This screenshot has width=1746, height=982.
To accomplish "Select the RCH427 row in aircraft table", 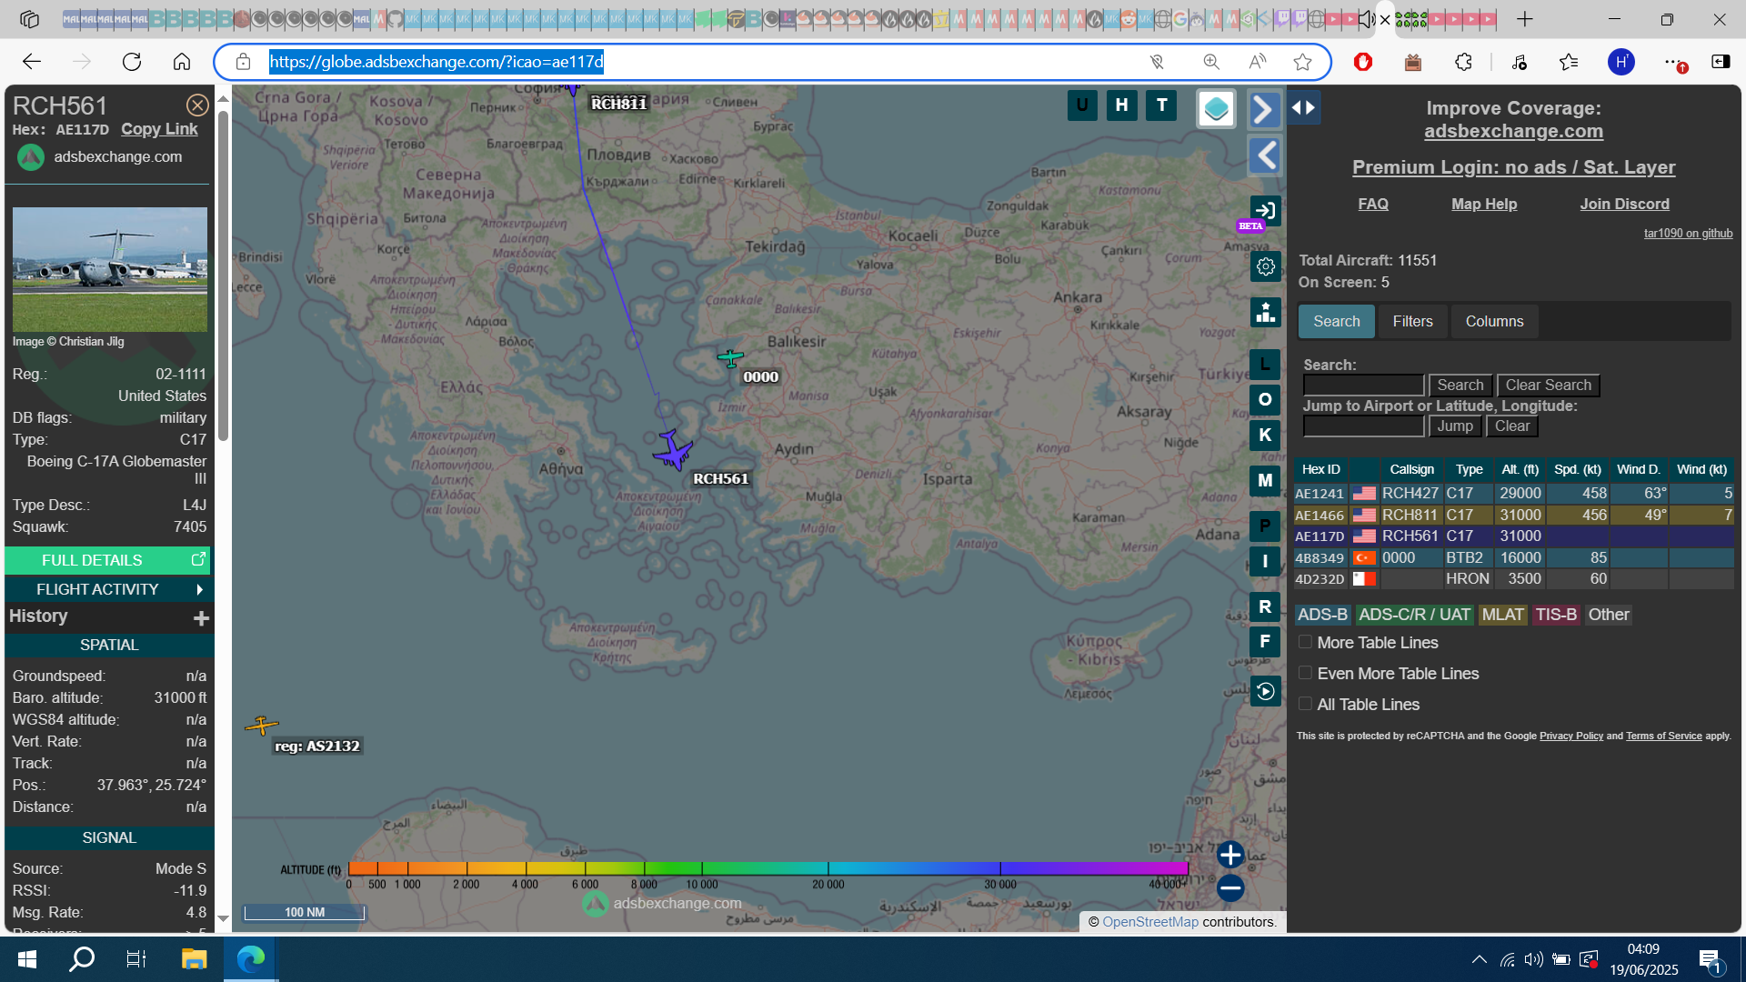I will coord(1513,494).
